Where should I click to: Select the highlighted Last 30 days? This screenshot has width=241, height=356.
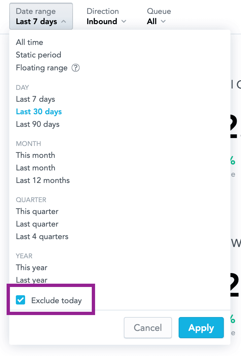tap(39, 112)
